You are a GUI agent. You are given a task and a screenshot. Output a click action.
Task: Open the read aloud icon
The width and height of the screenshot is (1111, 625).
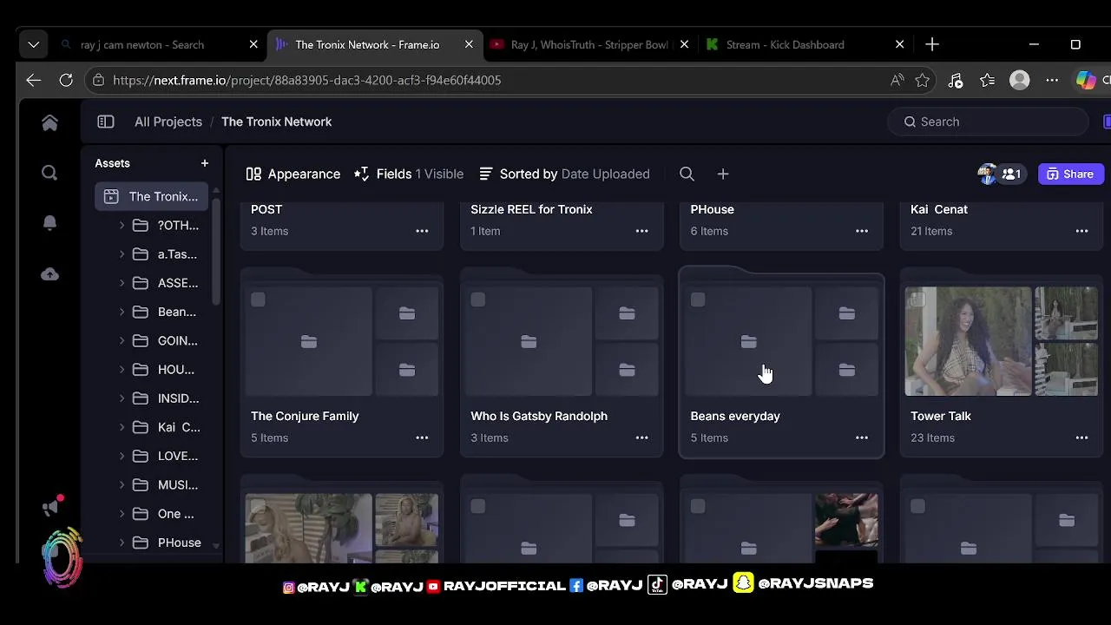[897, 80]
